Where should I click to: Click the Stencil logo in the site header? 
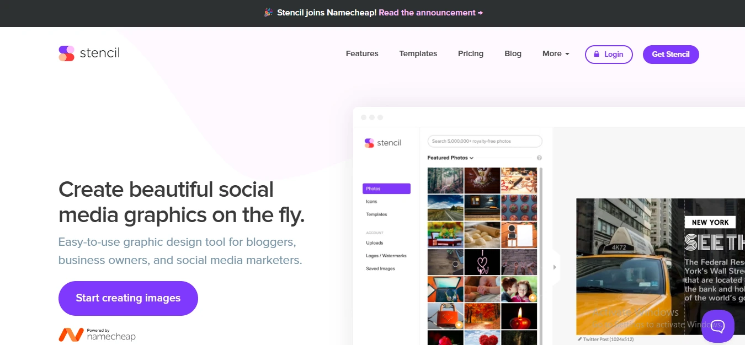pos(89,53)
